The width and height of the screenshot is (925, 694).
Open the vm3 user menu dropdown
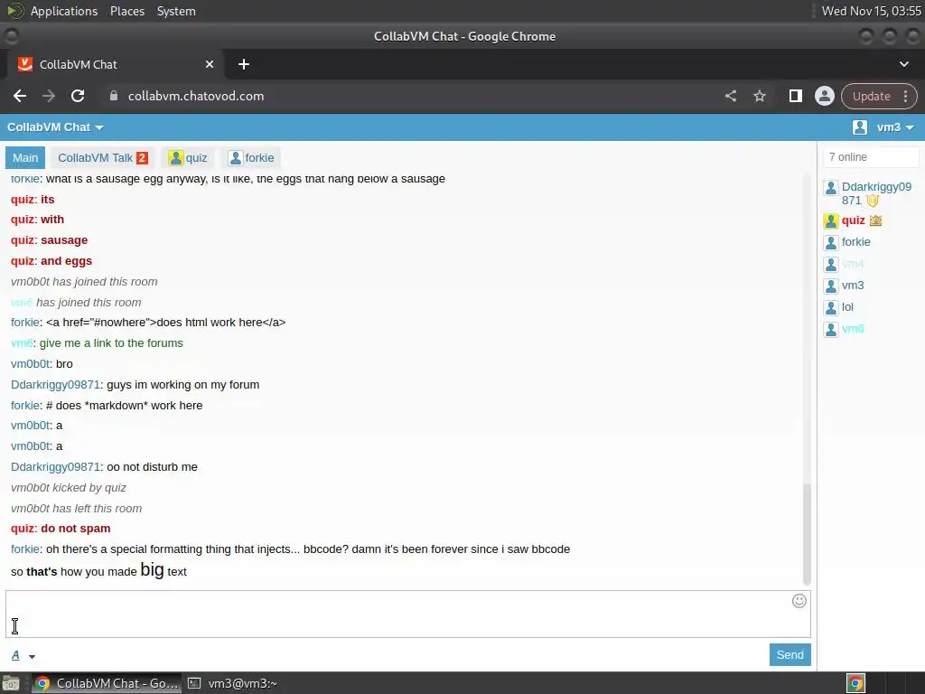pos(895,127)
